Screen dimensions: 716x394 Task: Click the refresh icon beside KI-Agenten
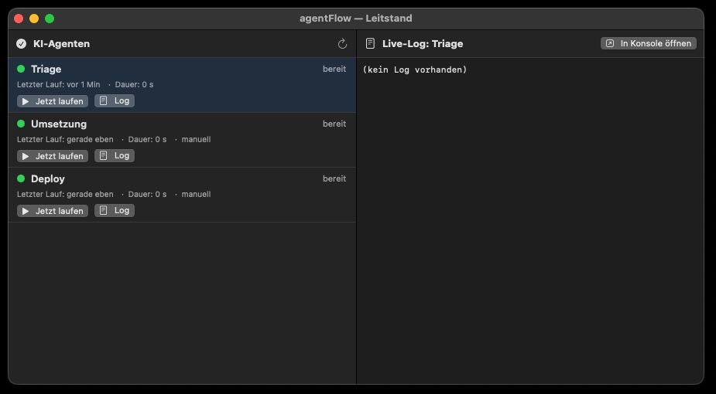point(342,44)
